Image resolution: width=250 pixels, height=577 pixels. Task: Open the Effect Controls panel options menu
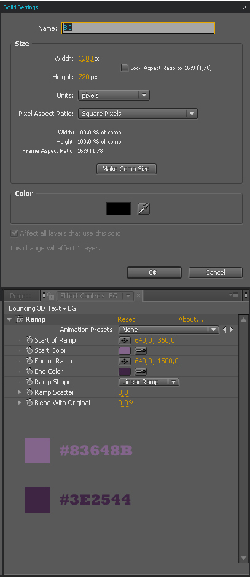pyautogui.click(x=233, y=295)
